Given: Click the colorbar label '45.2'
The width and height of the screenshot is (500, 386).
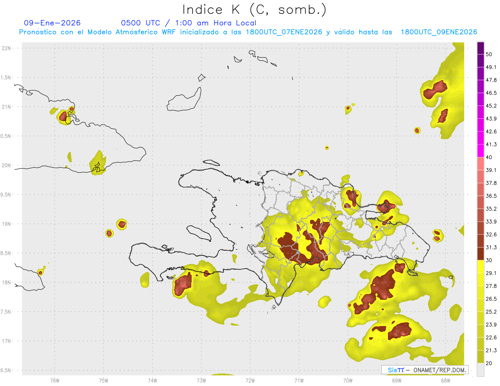Looking at the screenshot, I should click(x=491, y=106).
